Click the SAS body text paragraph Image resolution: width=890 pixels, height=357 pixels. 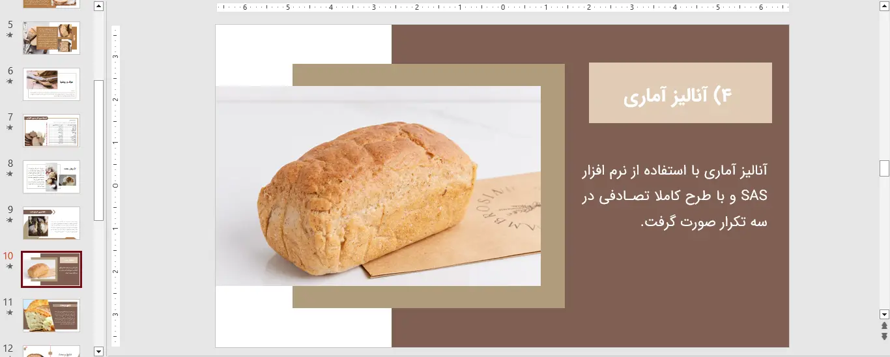click(x=674, y=196)
